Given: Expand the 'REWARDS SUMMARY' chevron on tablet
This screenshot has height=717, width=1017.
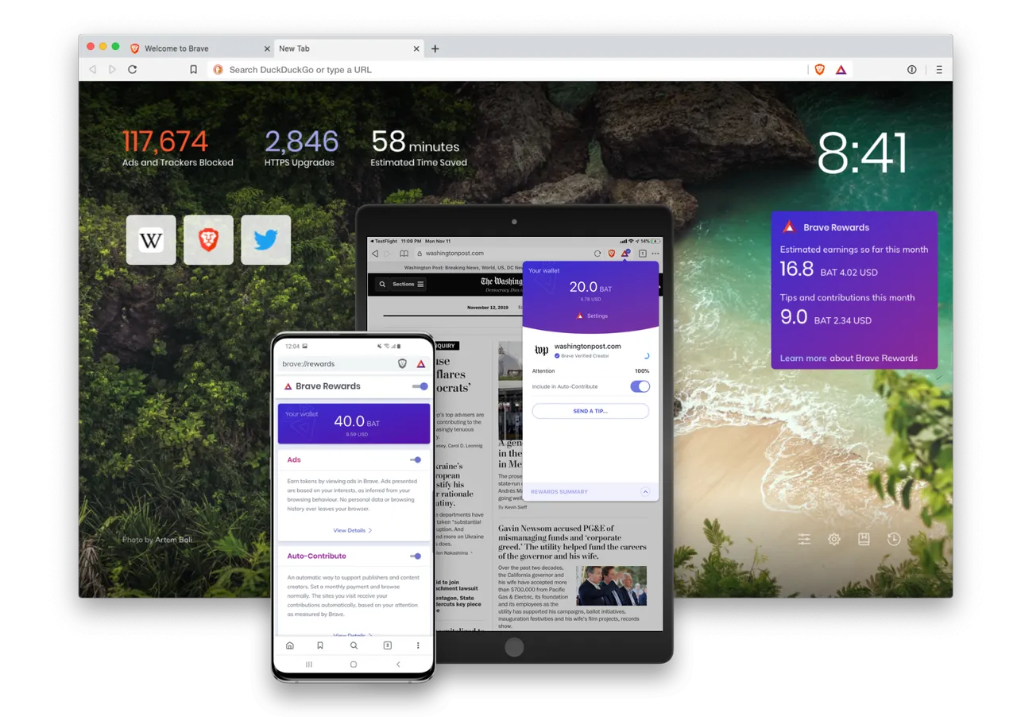Looking at the screenshot, I should click(645, 492).
